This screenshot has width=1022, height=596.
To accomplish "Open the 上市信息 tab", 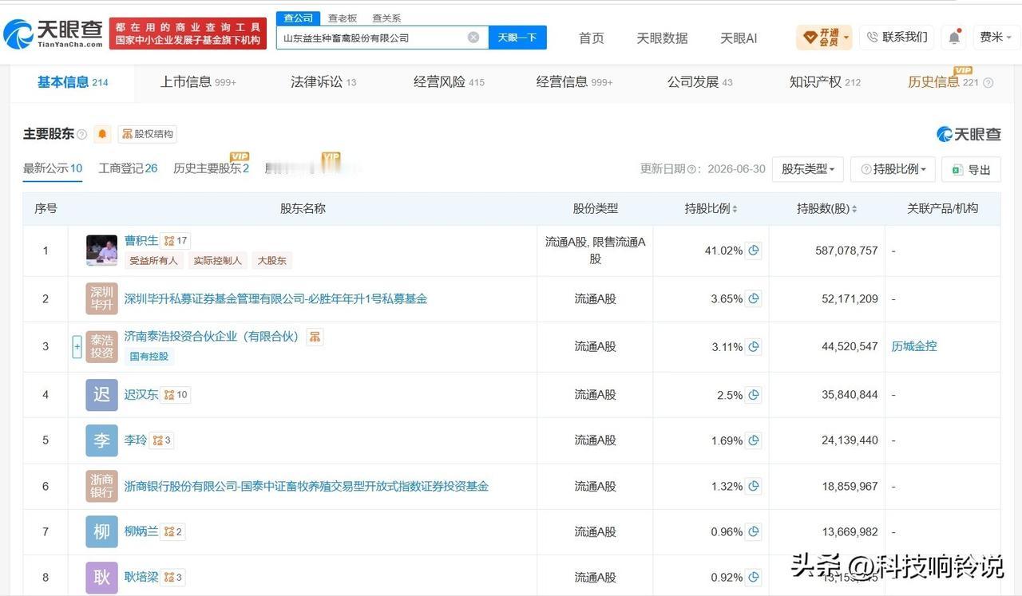I will pyautogui.click(x=198, y=82).
